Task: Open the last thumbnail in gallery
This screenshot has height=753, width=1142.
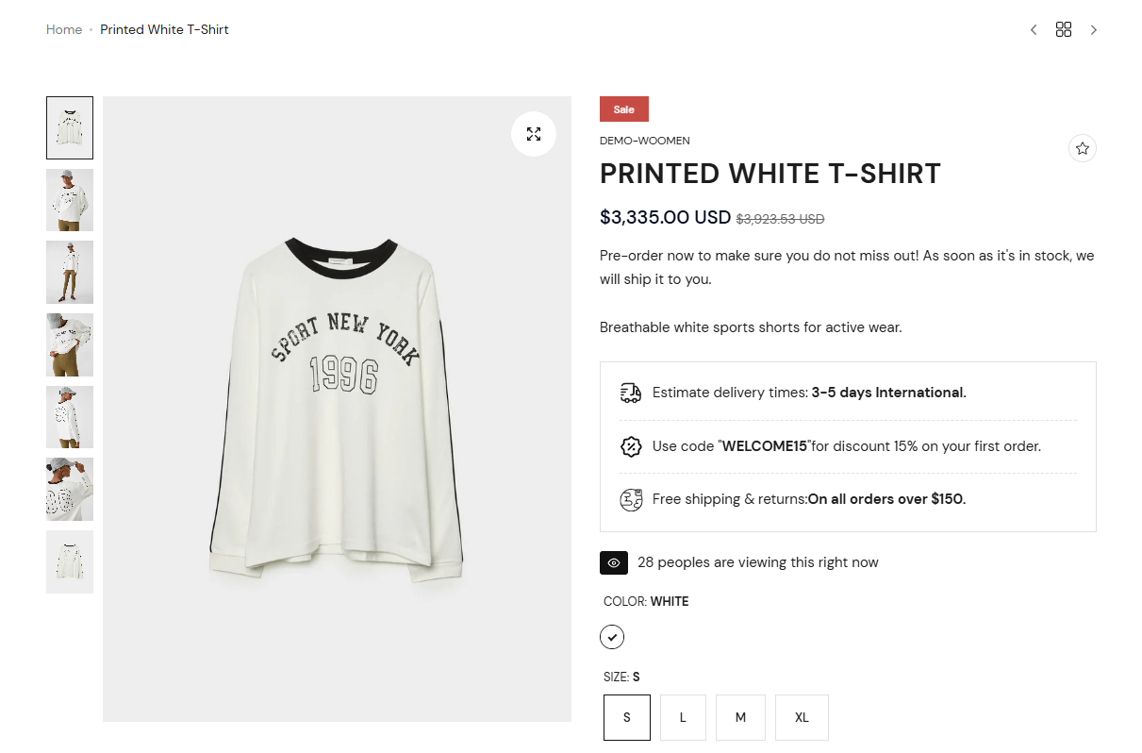Action: click(x=70, y=561)
